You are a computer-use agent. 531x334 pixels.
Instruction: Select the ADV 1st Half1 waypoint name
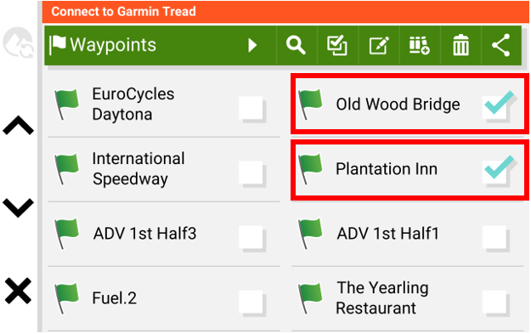click(387, 234)
